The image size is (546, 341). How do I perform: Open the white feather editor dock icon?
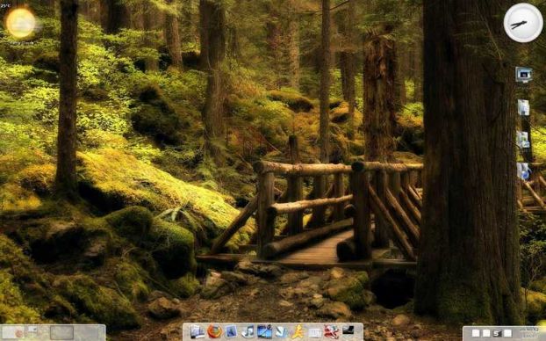coord(282,331)
